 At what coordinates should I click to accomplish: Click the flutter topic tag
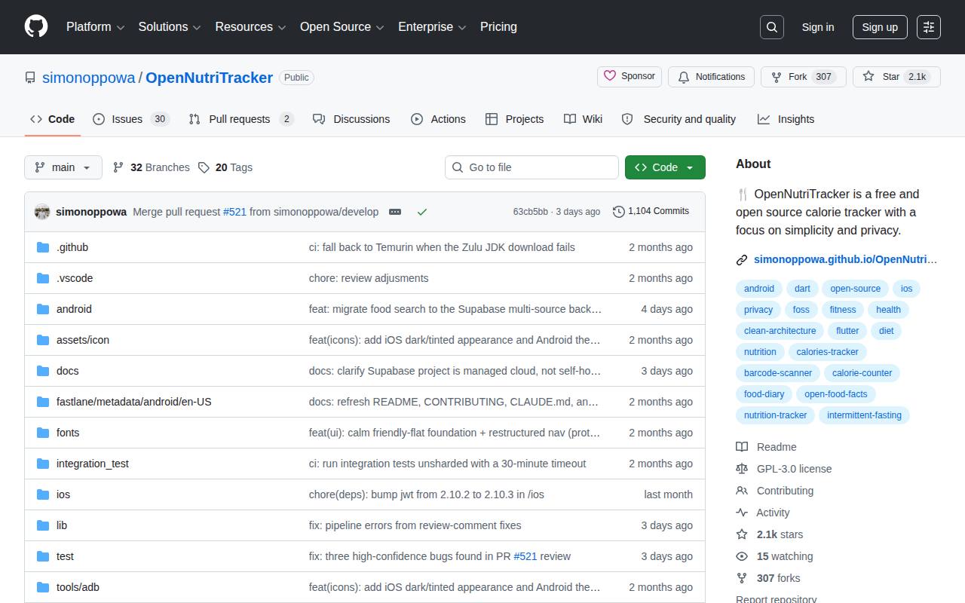847,331
